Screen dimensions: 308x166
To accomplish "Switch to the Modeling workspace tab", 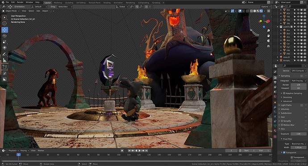I will pyautogui.click(x=58, y=3).
